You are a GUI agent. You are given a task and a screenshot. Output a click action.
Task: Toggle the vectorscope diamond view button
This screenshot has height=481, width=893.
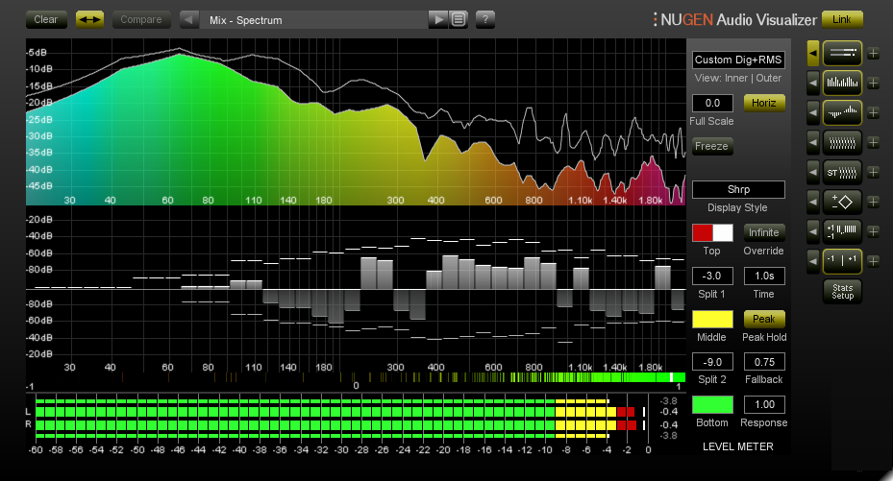click(842, 202)
